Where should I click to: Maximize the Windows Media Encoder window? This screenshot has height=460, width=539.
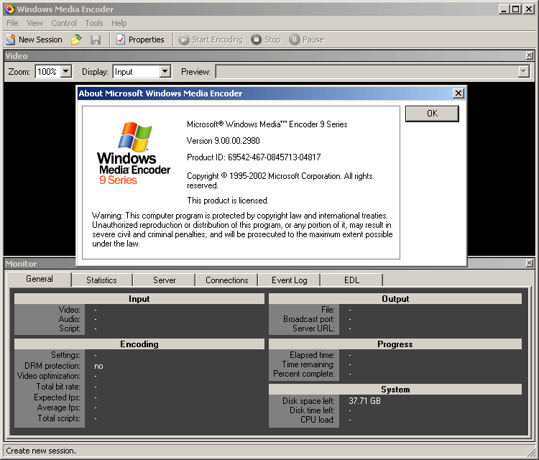coord(515,9)
